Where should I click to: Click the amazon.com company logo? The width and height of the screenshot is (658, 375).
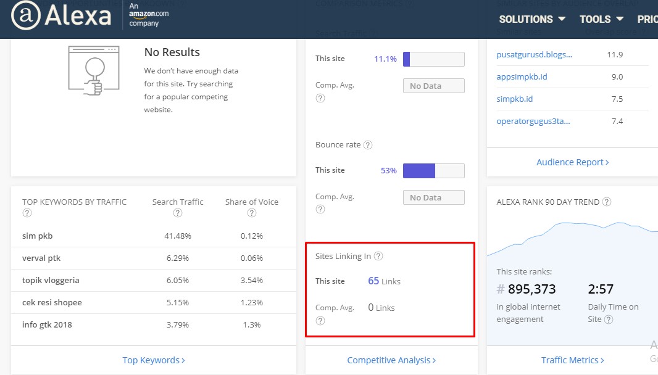(149, 15)
